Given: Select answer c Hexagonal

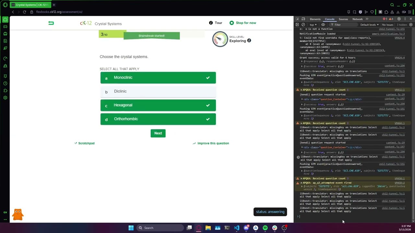Looking at the screenshot, I should click(x=158, y=105).
